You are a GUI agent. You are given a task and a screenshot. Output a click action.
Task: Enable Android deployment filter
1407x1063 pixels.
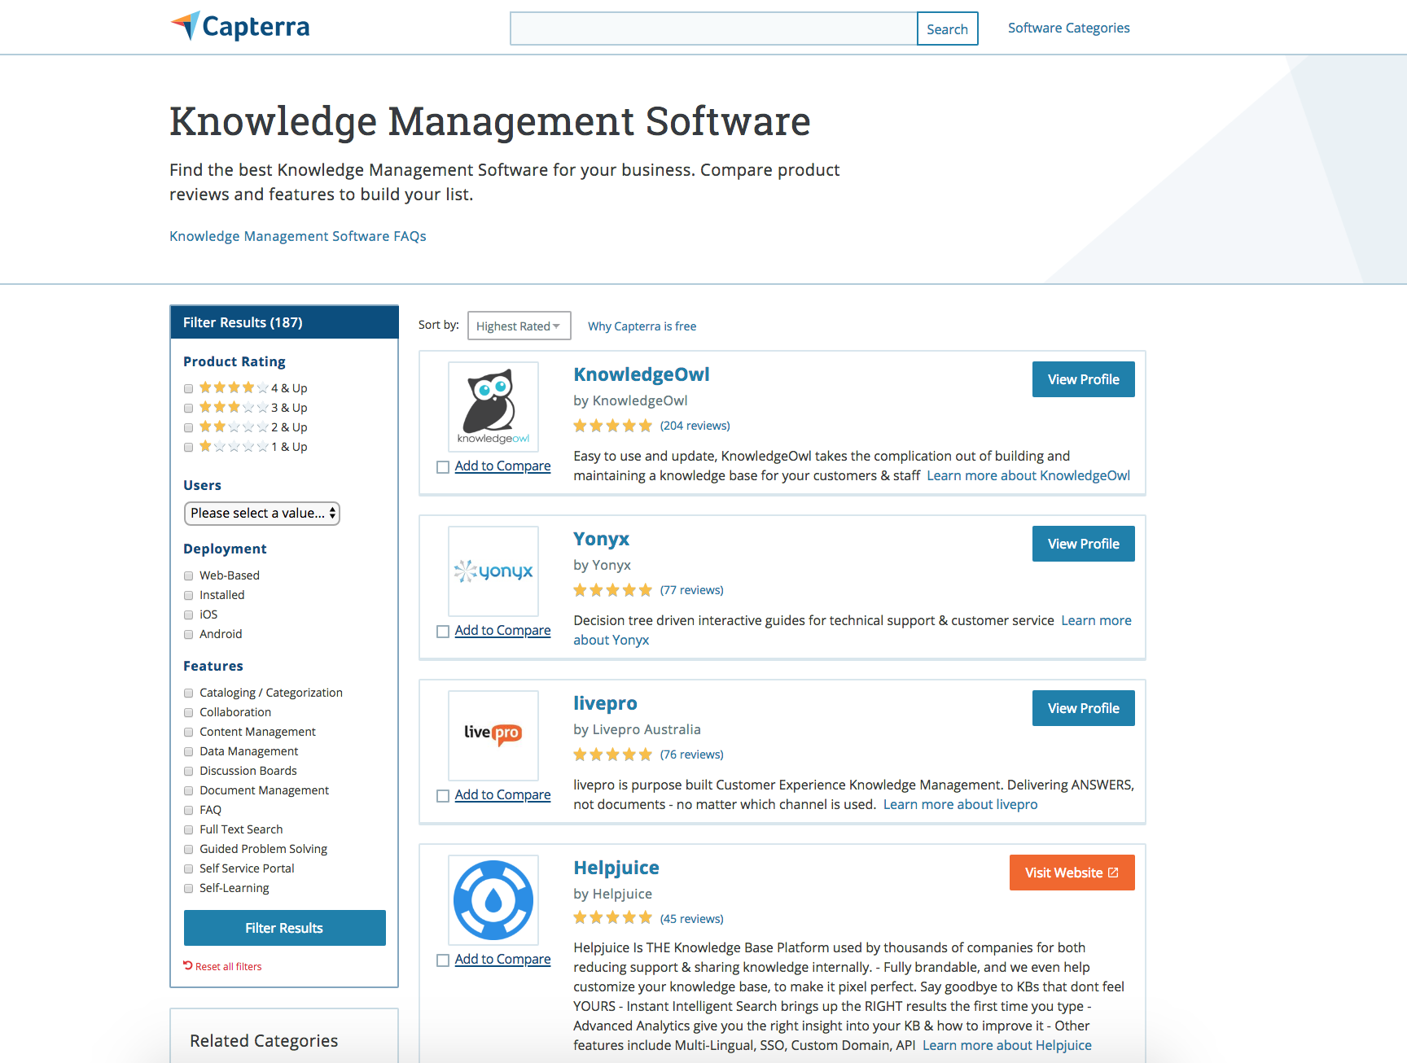(x=189, y=634)
